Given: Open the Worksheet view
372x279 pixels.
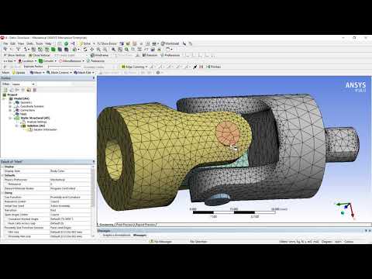Looking at the screenshot, I should pyautogui.click(x=170, y=43).
